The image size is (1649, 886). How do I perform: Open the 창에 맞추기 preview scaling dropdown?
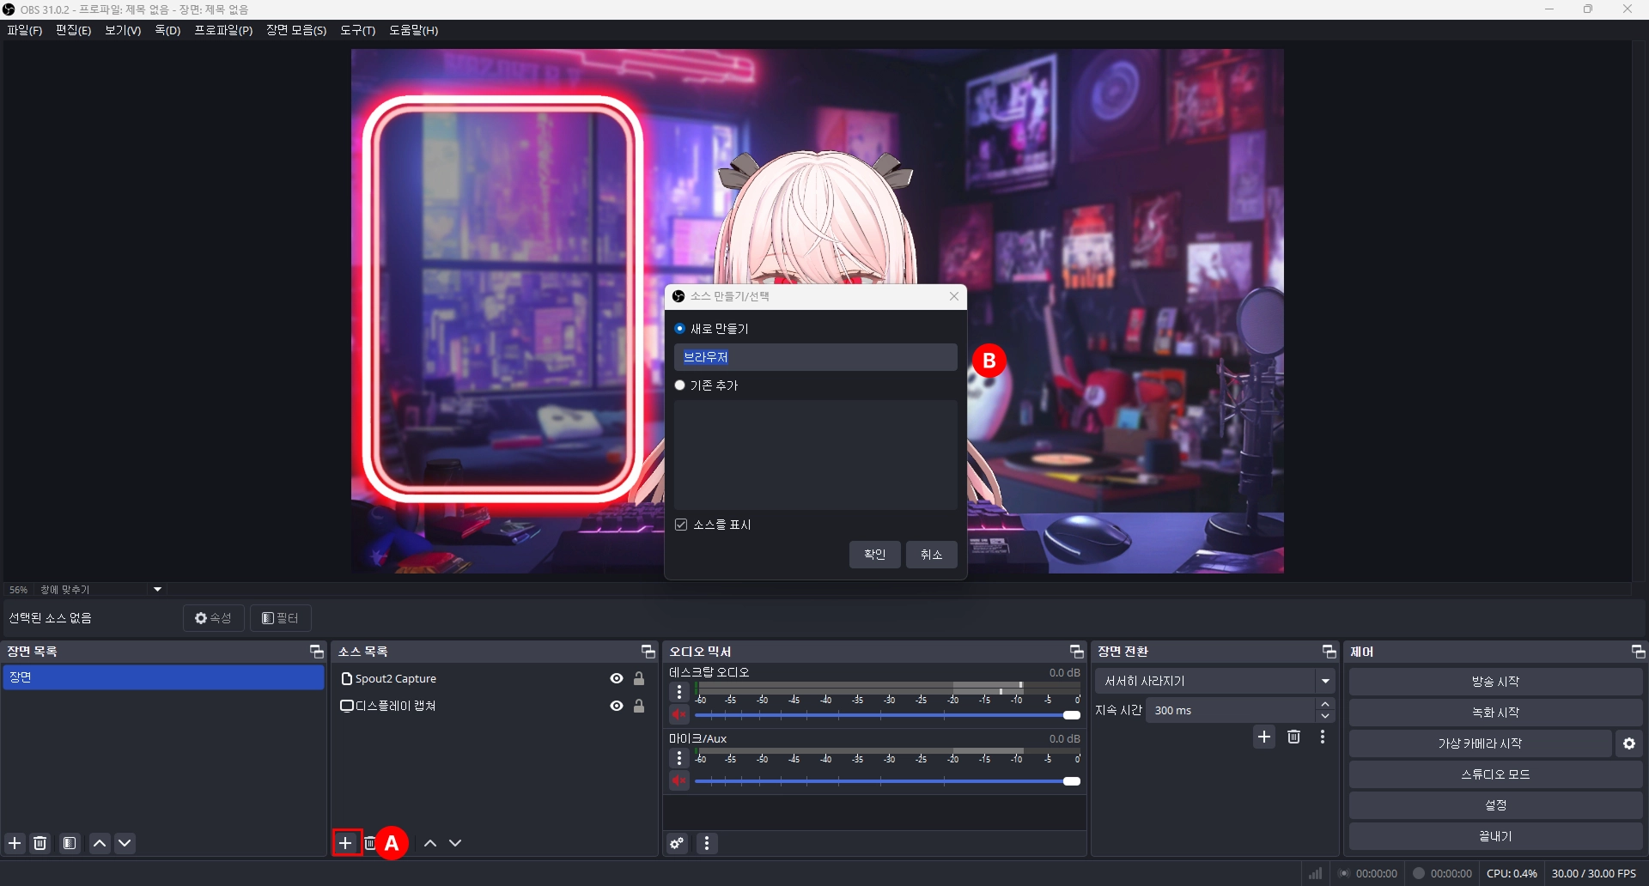tap(101, 590)
